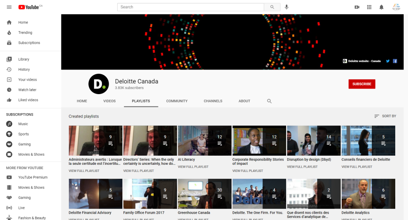
Task: Click the search magnifier button
Action: (272, 7)
